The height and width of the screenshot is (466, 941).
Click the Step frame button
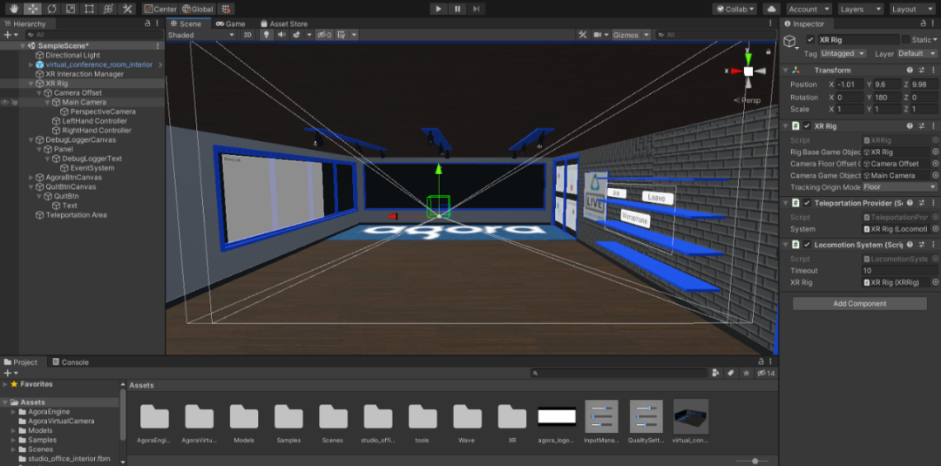[476, 9]
